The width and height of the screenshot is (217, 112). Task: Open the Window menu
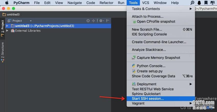(160, 3)
